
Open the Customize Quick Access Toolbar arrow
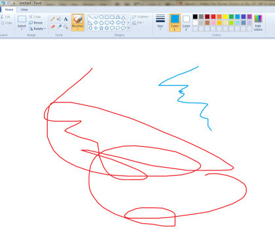click(14, 3)
